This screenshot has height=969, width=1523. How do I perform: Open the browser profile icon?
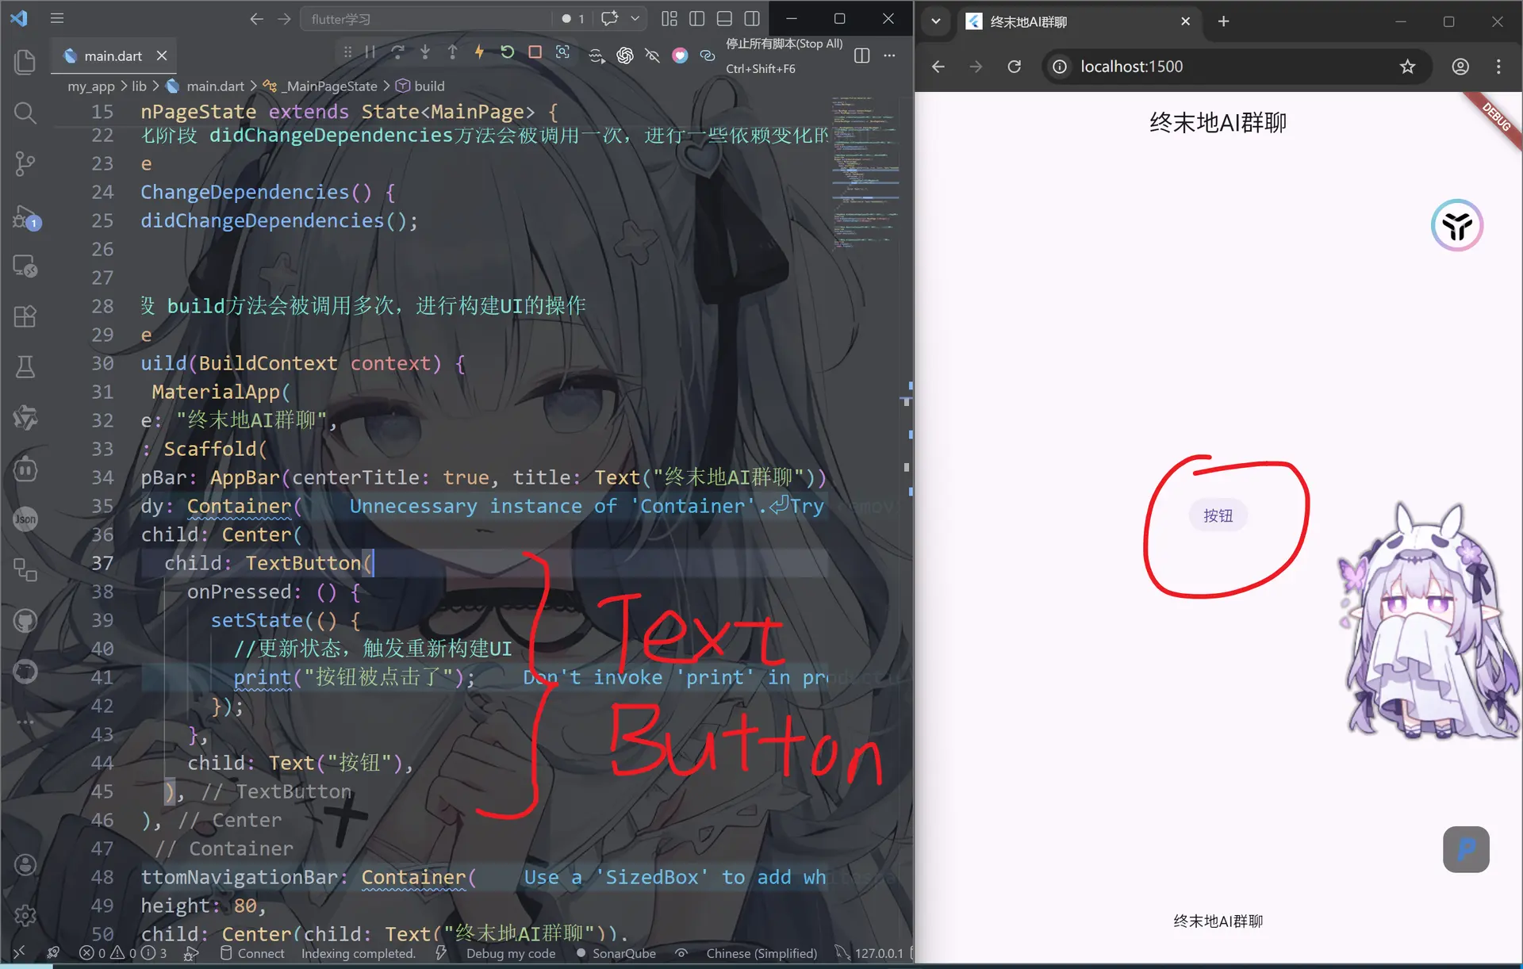click(x=1460, y=67)
